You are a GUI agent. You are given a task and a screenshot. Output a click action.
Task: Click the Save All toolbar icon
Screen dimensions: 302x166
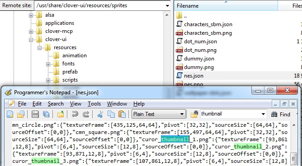pos(46,114)
